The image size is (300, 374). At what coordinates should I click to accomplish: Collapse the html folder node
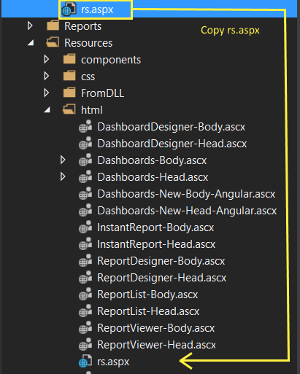[47, 110]
